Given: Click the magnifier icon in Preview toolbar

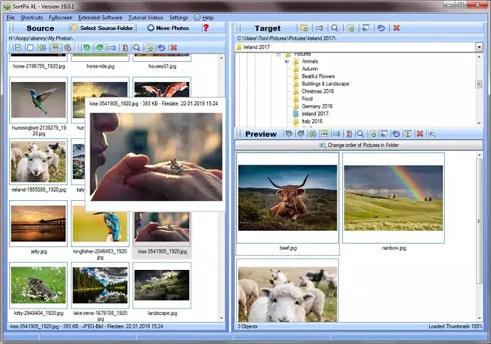Looking at the screenshot, I should tap(361, 134).
